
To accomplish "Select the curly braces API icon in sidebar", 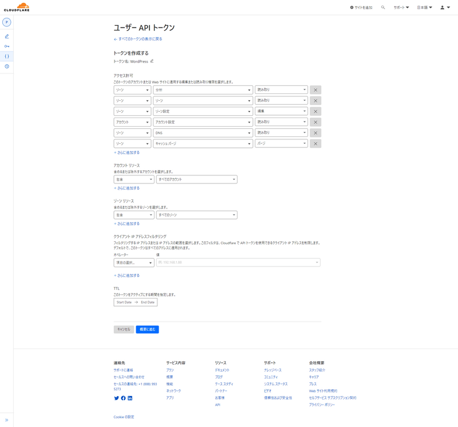I will click(7, 56).
